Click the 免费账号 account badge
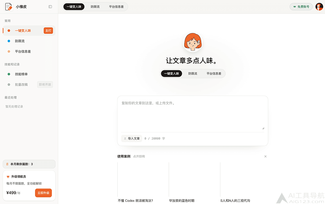 click(301, 7)
